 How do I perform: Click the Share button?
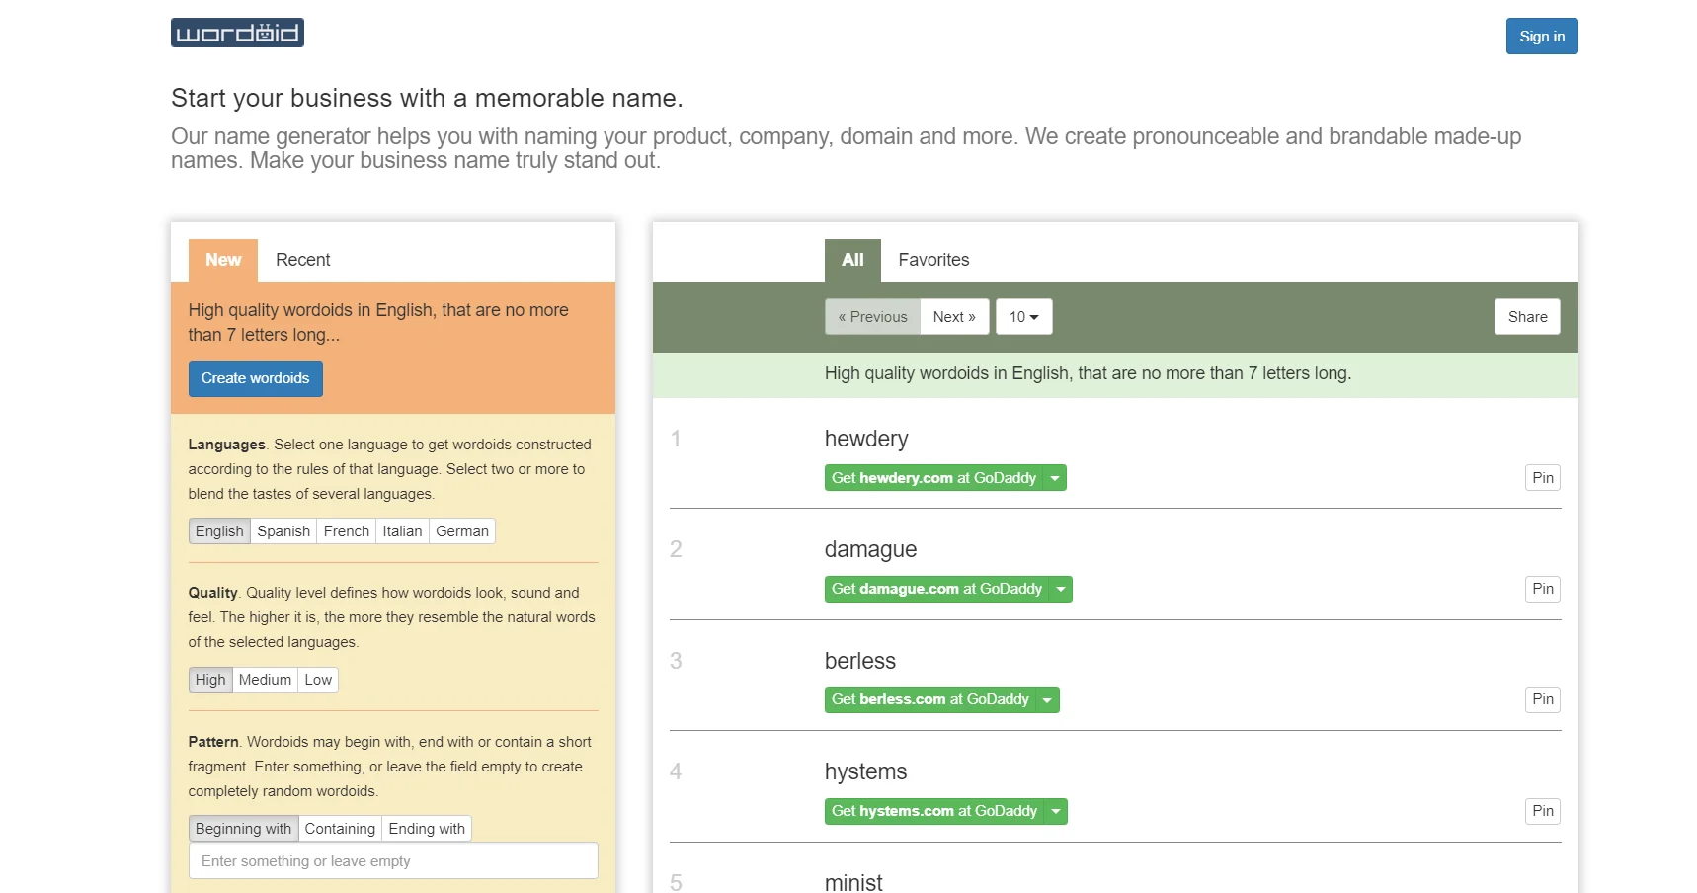coord(1527,317)
